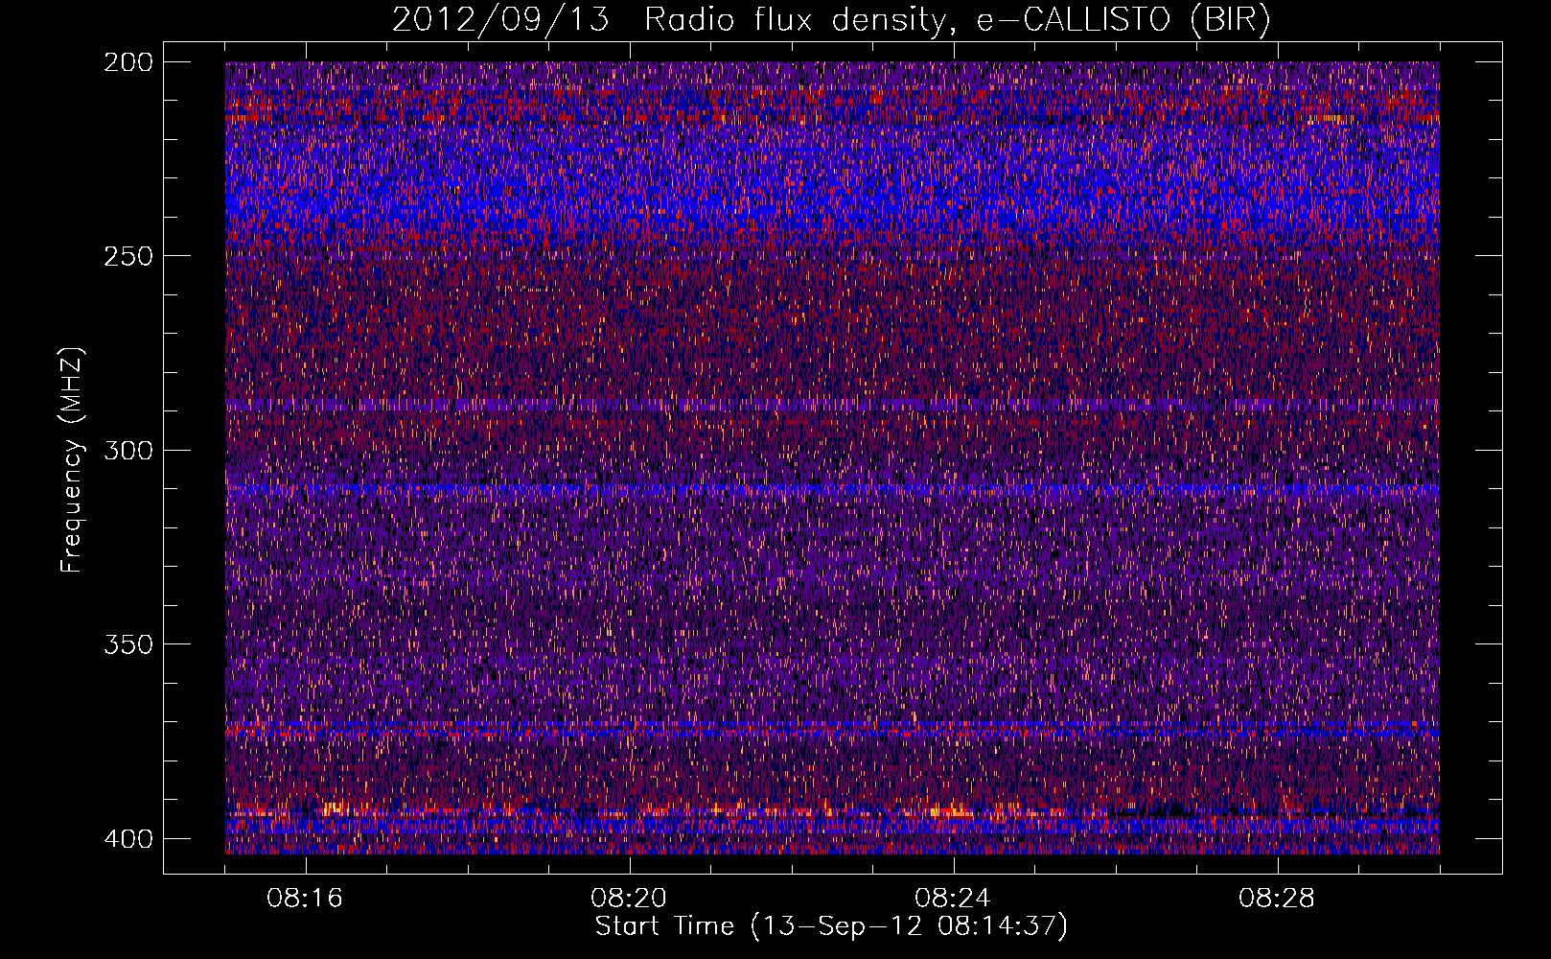The height and width of the screenshot is (959, 1551).
Task: Click the 08:20 time tick label
Action: click(629, 899)
